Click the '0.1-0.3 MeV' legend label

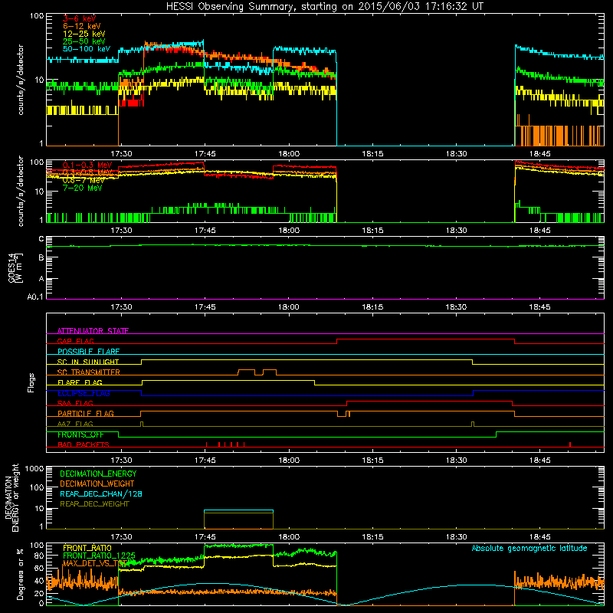click(87, 165)
